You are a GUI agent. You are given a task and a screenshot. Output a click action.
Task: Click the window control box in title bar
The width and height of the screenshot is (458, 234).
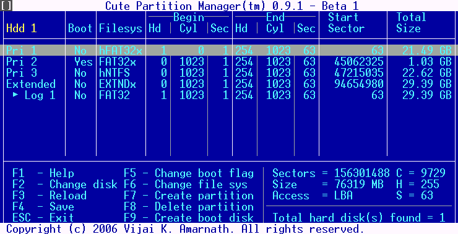6,6
